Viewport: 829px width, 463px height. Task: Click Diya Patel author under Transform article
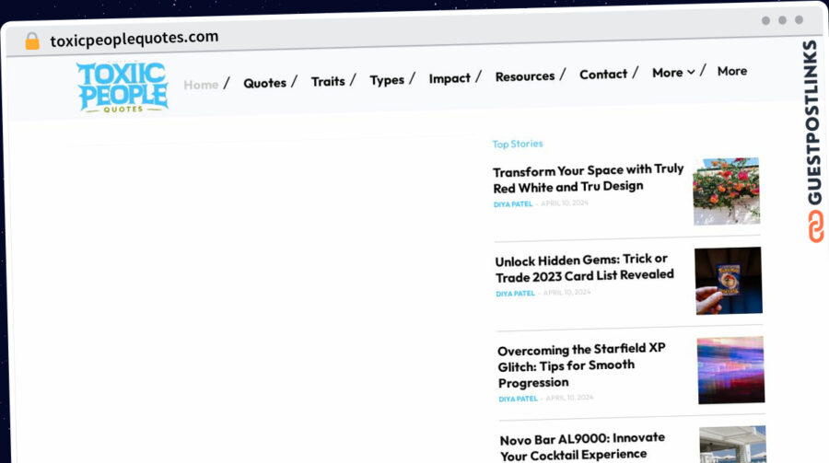tap(513, 204)
